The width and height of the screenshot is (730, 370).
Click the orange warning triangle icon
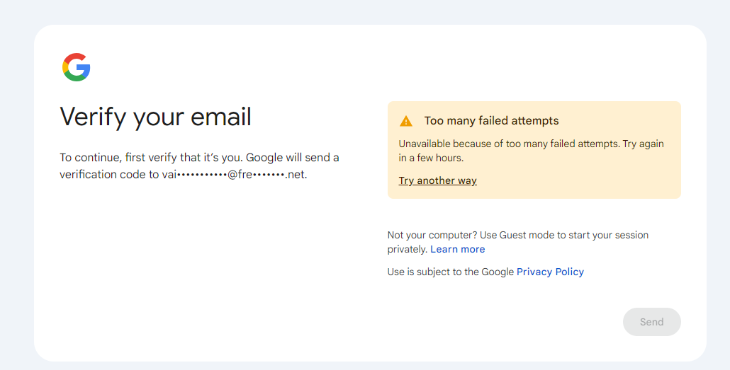(405, 121)
